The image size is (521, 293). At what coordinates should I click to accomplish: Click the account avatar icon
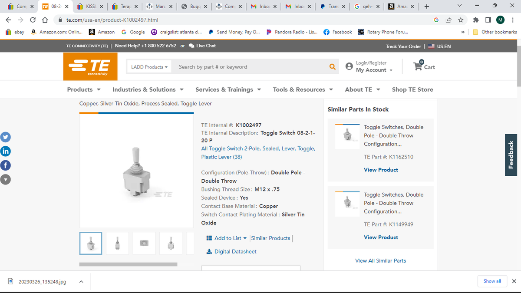[349, 66]
